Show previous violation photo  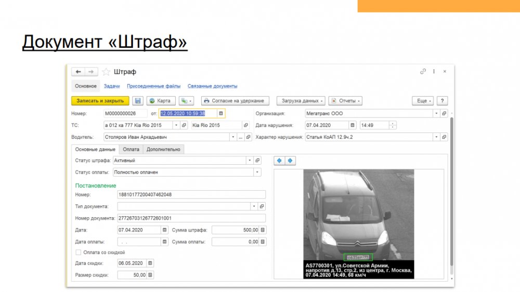(280, 161)
